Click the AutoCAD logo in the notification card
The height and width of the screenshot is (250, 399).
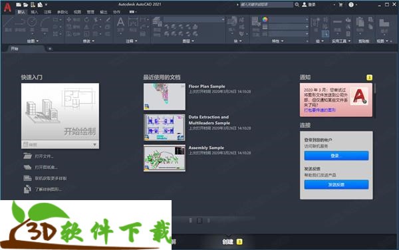[359, 96]
